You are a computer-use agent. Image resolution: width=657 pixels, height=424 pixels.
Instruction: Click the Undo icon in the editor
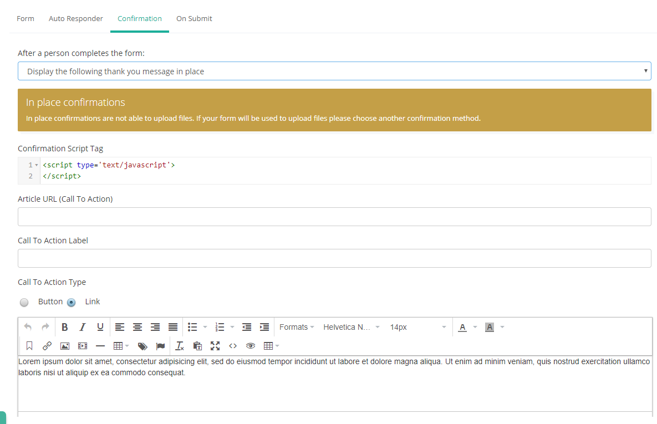pos(28,327)
